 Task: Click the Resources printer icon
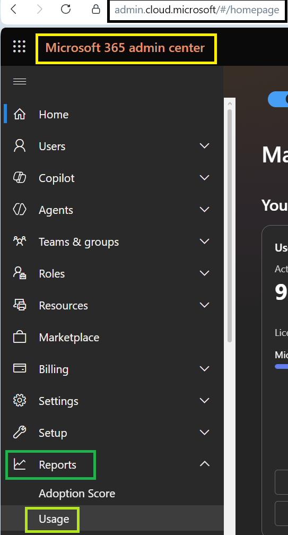click(x=20, y=305)
